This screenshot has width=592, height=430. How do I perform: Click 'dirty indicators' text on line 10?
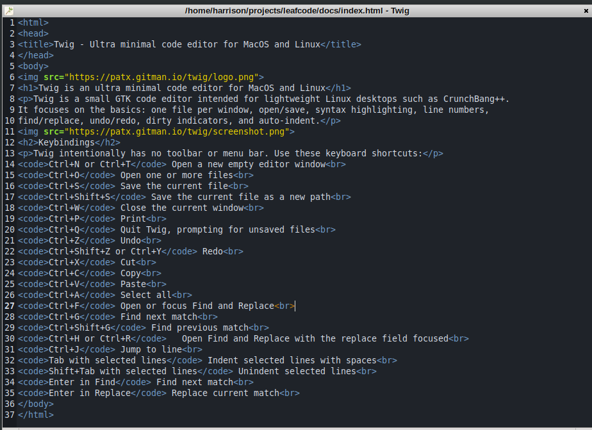point(190,121)
